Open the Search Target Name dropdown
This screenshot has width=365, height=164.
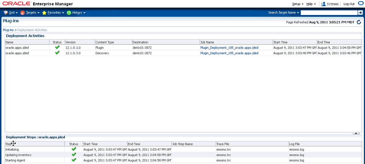(x=283, y=13)
